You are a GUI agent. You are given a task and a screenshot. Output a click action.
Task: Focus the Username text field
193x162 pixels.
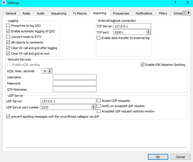point(75,77)
